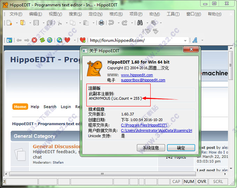Stop loading with the red X icon

pos(35,40)
